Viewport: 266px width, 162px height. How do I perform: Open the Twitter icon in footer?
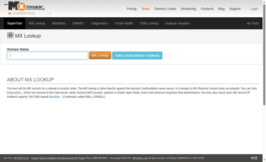click(x=252, y=158)
